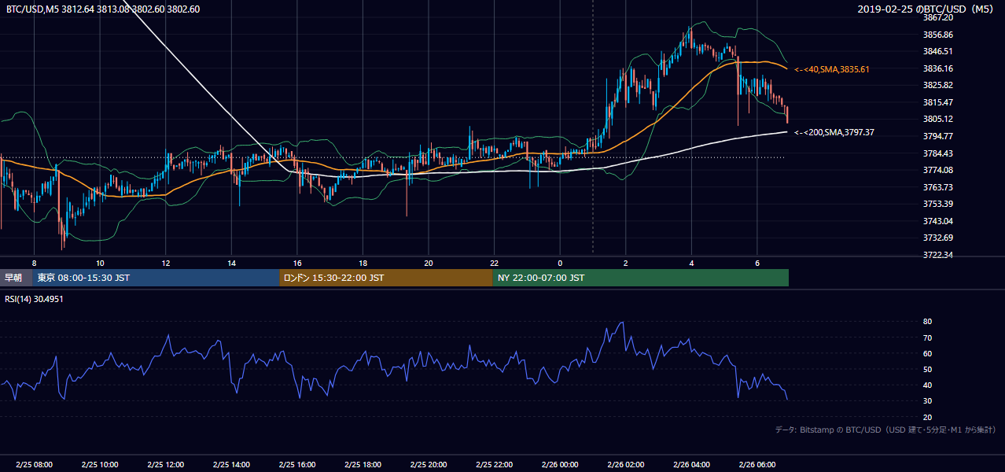Click the 2019-02-25 BTC/USD (M5) chart title
1005x472 pixels.
926,9
